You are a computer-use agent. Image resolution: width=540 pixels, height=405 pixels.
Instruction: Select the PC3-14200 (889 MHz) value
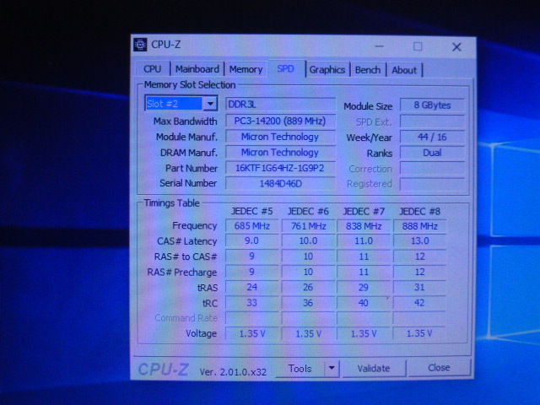point(280,121)
